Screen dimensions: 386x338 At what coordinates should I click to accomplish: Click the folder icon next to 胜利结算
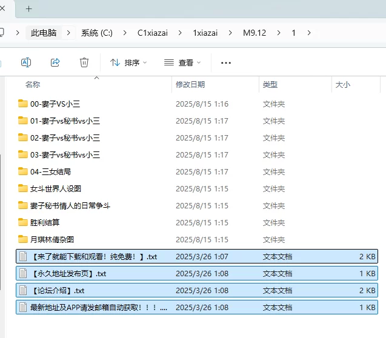tap(23, 222)
